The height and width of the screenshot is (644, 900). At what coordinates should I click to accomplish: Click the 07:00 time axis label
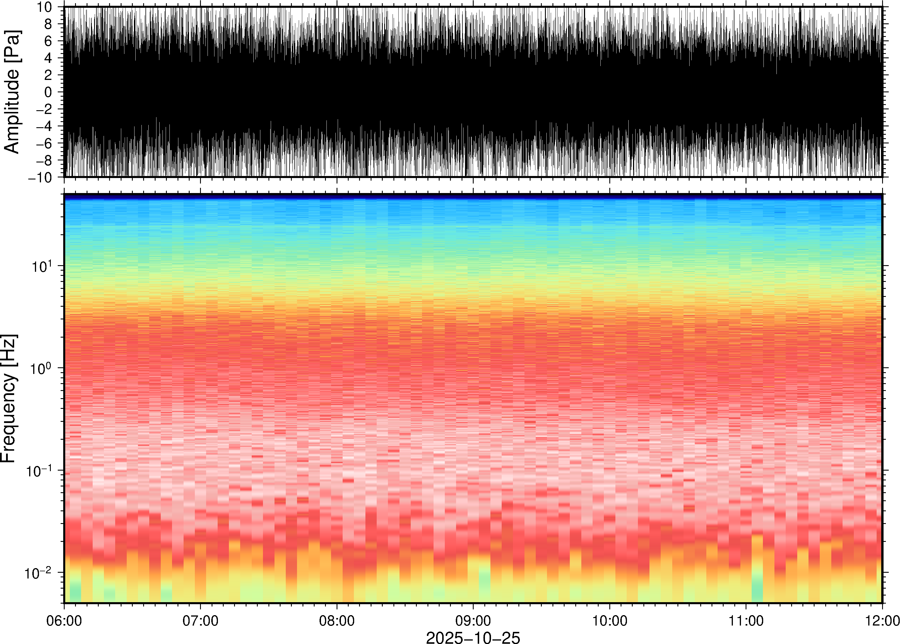pos(200,621)
